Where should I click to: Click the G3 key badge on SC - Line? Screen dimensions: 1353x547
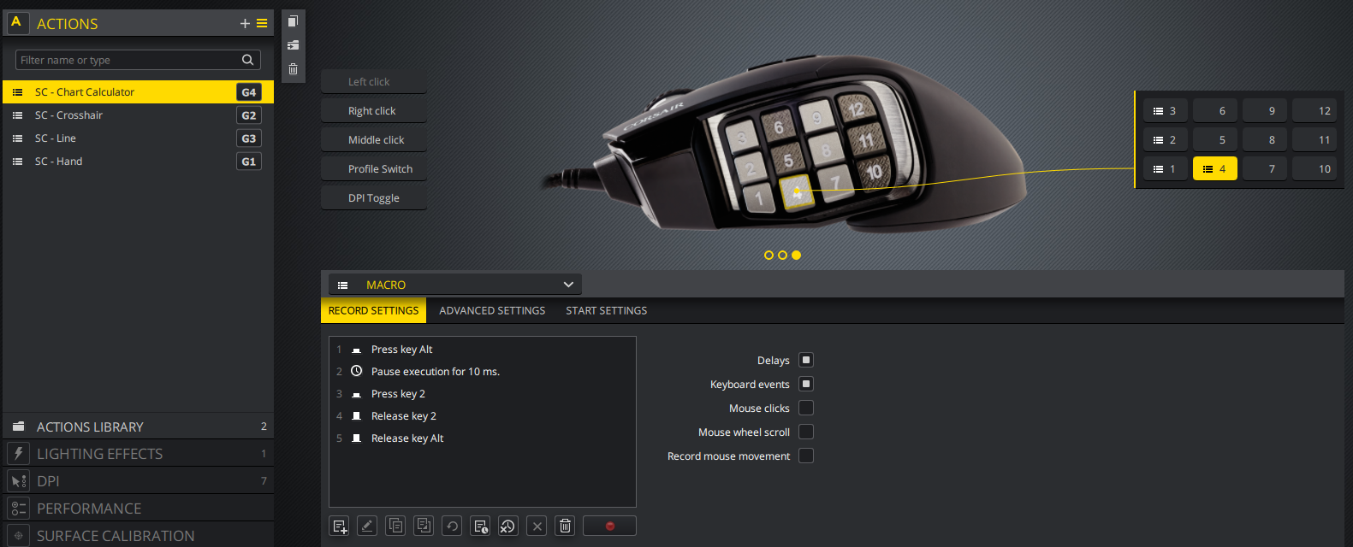248,138
